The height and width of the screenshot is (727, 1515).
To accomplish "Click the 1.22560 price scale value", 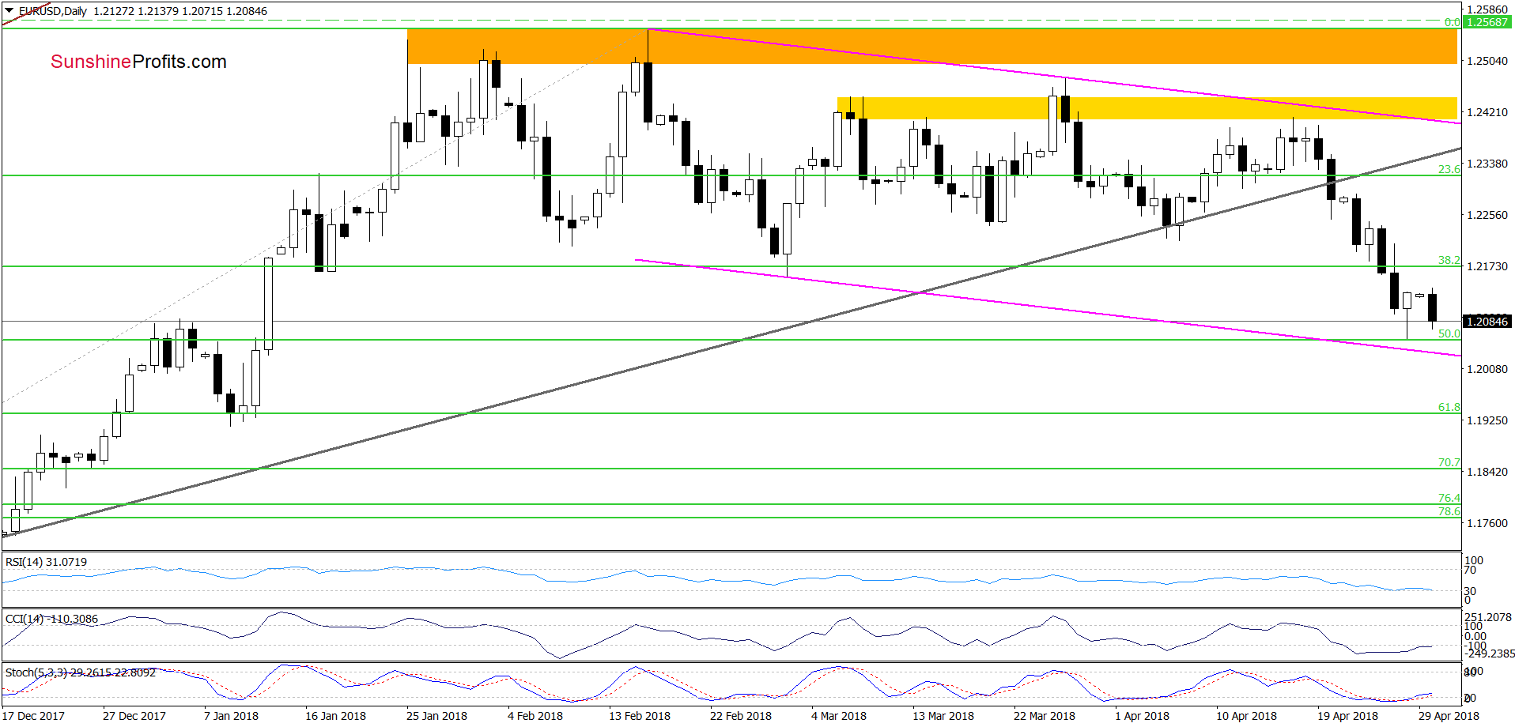I will [1487, 215].
